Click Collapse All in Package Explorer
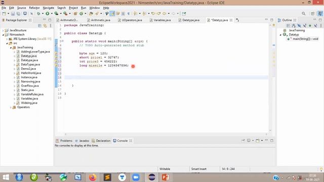The width and height of the screenshot is (324, 182). (x=39, y=26)
